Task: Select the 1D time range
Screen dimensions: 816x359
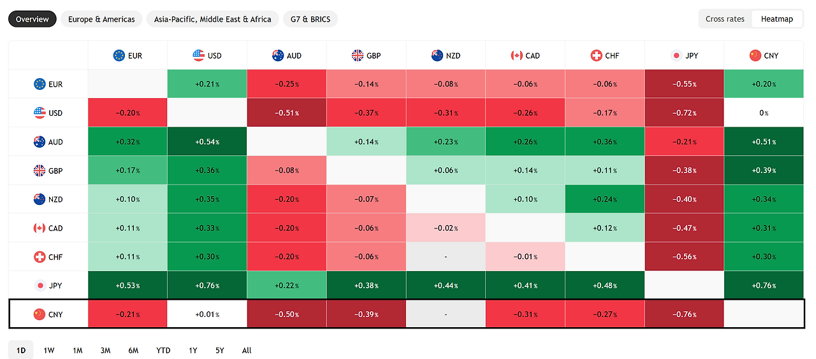Action: click(21, 350)
